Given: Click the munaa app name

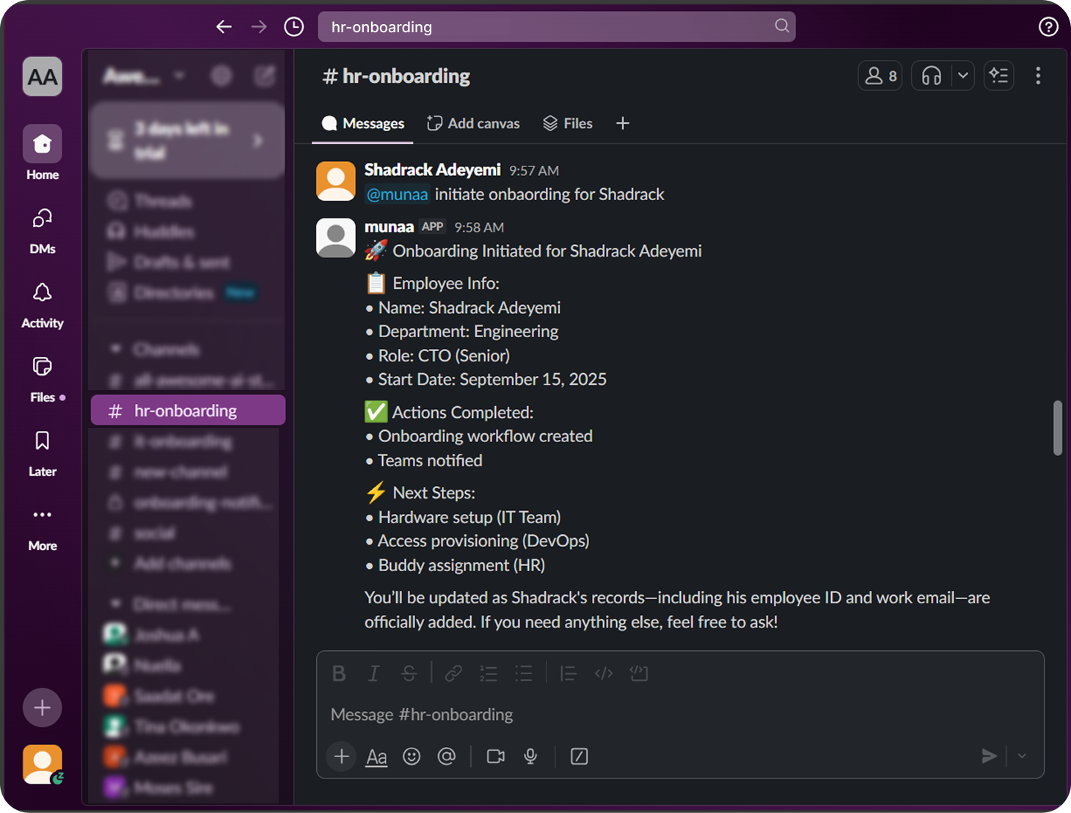Looking at the screenshot, I should pyautogui.click(x=390, y=227).
